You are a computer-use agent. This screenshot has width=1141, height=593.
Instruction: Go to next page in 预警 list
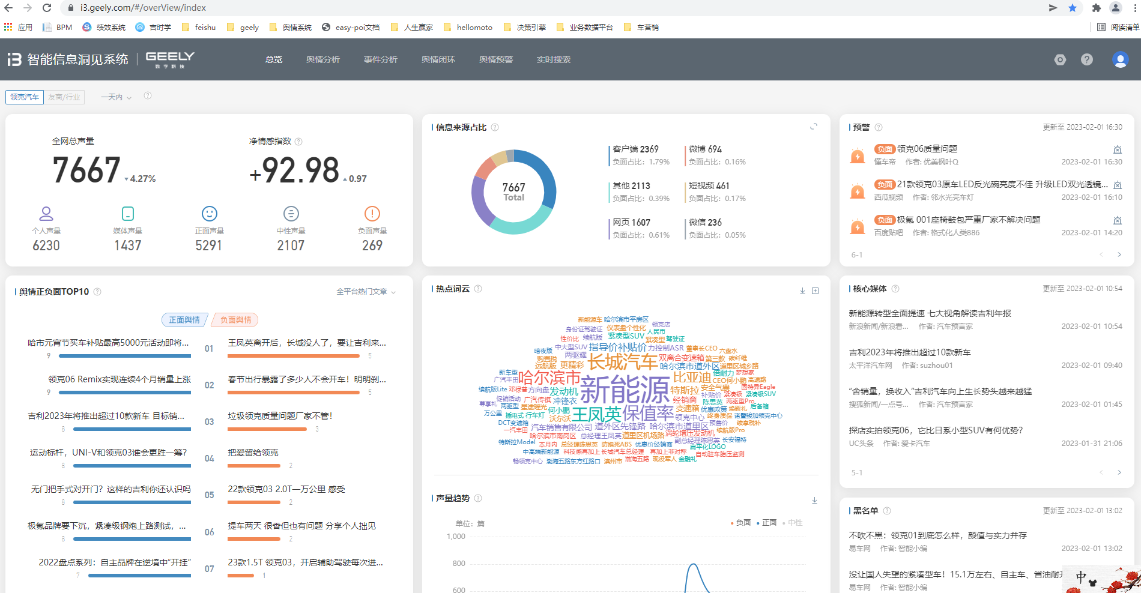tap(1119, 254)
